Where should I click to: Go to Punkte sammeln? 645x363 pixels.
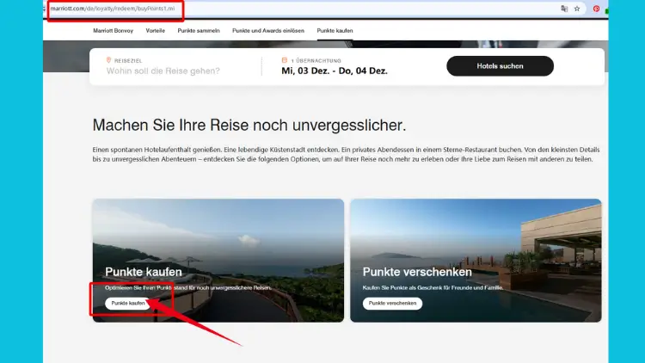(x=199, y=30)
